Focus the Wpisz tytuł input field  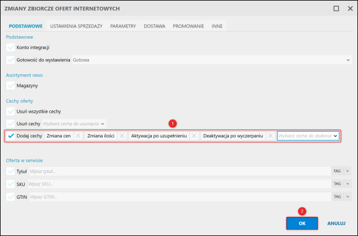pyautogui.click(x=180, y=171)
